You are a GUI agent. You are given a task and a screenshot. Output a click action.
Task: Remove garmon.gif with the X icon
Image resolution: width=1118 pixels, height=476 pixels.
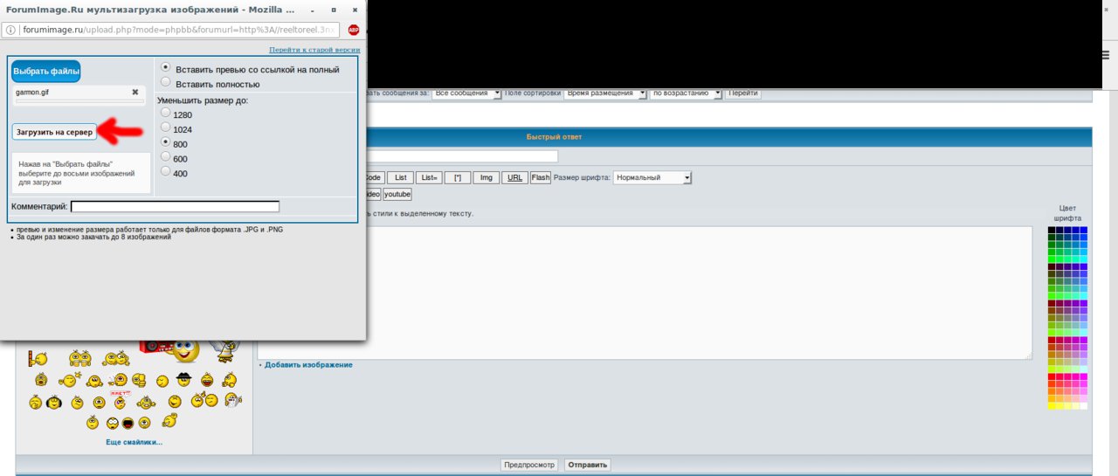pos(135,92)
